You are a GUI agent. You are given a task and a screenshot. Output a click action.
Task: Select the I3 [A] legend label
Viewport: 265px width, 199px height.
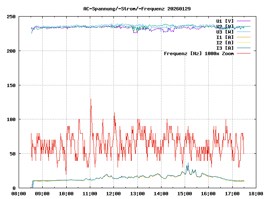click(x=225, y=48)
